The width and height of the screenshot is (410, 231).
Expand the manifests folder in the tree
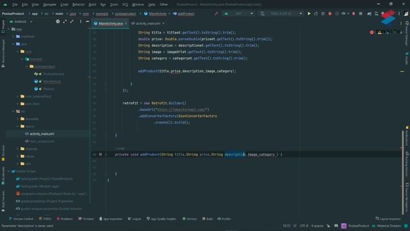click(x=13, y=37)
